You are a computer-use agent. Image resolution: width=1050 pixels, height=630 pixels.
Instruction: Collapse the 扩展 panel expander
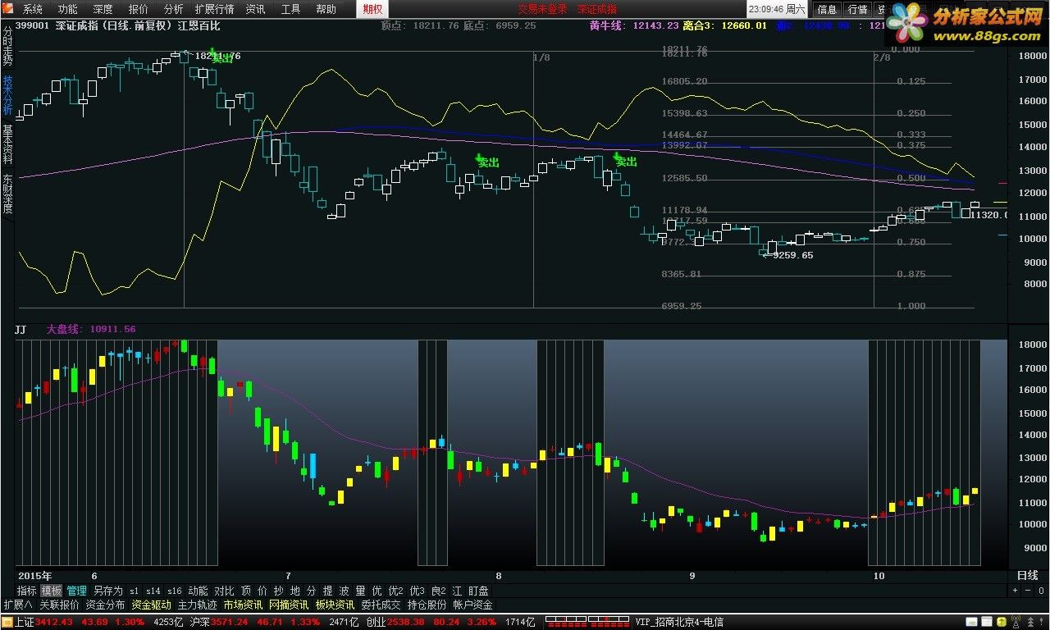(x=17, y=605)
